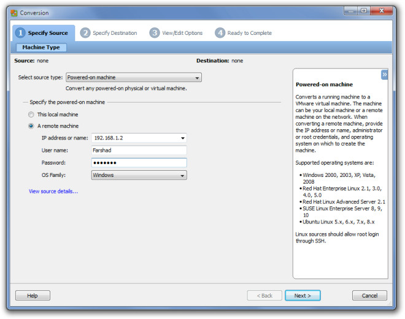Click the Password input field
This screenshot has width=405, height=319.
(x=139, y=163)
